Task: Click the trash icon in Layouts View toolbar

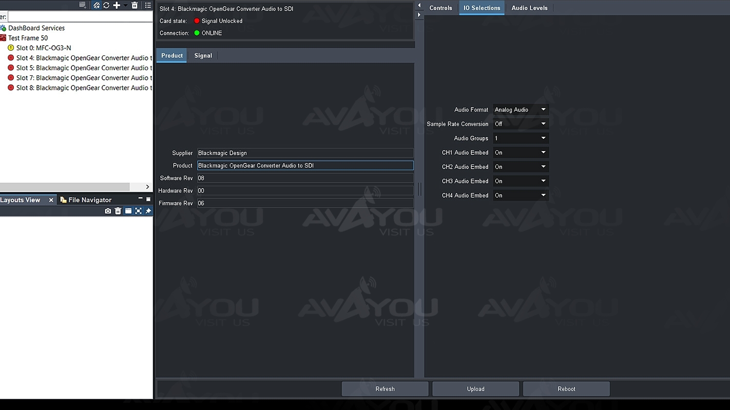Action: click(x=118, y=211)
